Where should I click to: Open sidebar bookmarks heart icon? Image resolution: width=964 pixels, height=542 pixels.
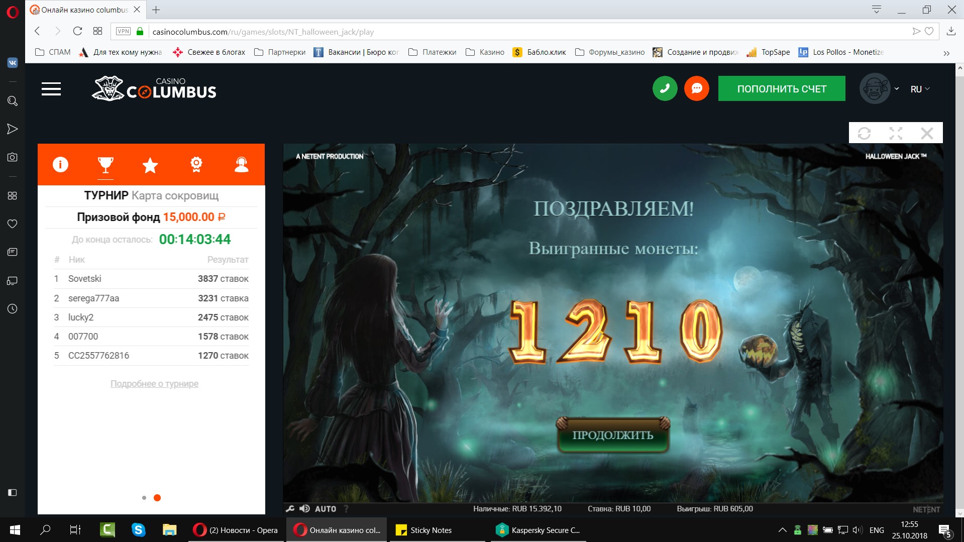(13, 224)
